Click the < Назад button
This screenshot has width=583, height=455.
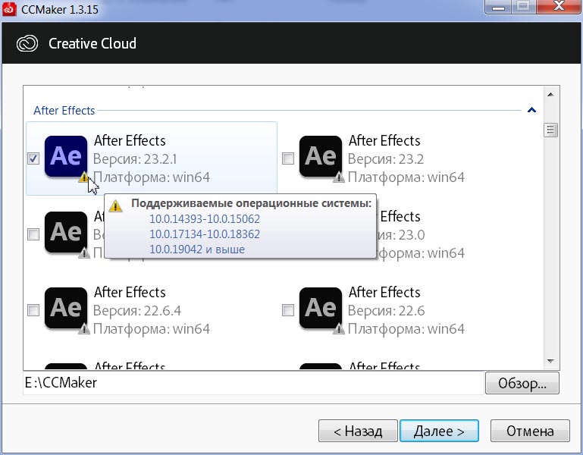point(358,431)
